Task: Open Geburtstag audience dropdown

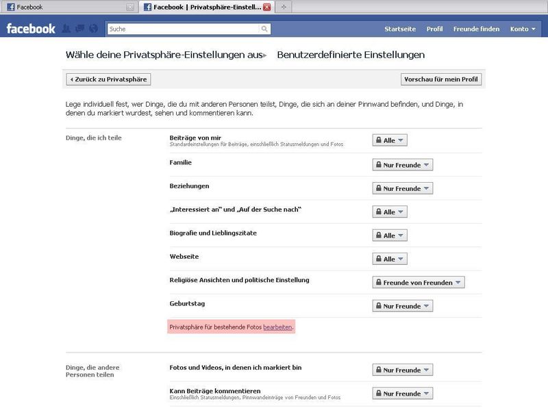Action: point(403,306)
